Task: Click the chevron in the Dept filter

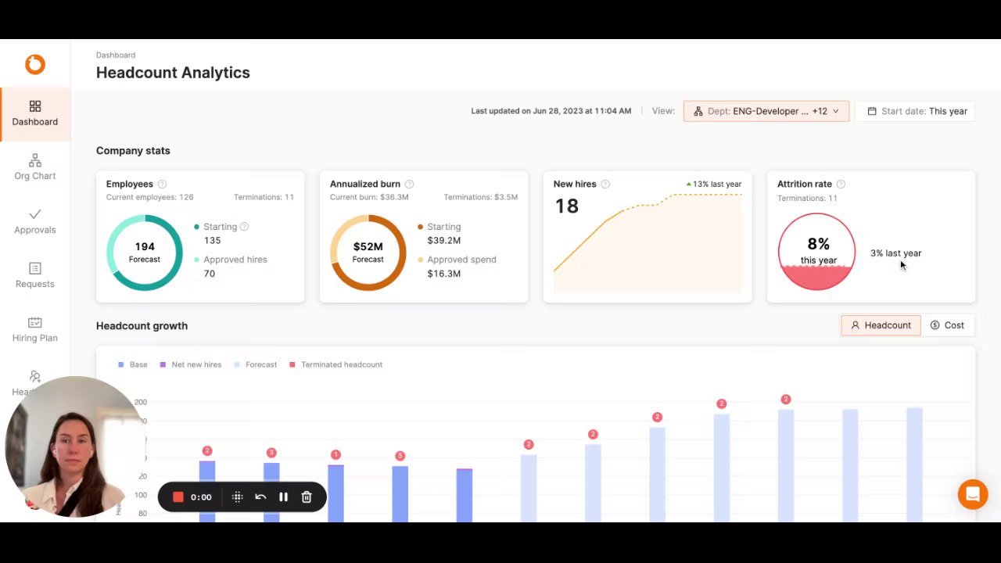Action: click(835, 111)
